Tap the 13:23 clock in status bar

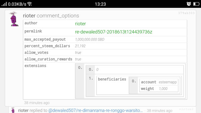(x=100, y=4)
